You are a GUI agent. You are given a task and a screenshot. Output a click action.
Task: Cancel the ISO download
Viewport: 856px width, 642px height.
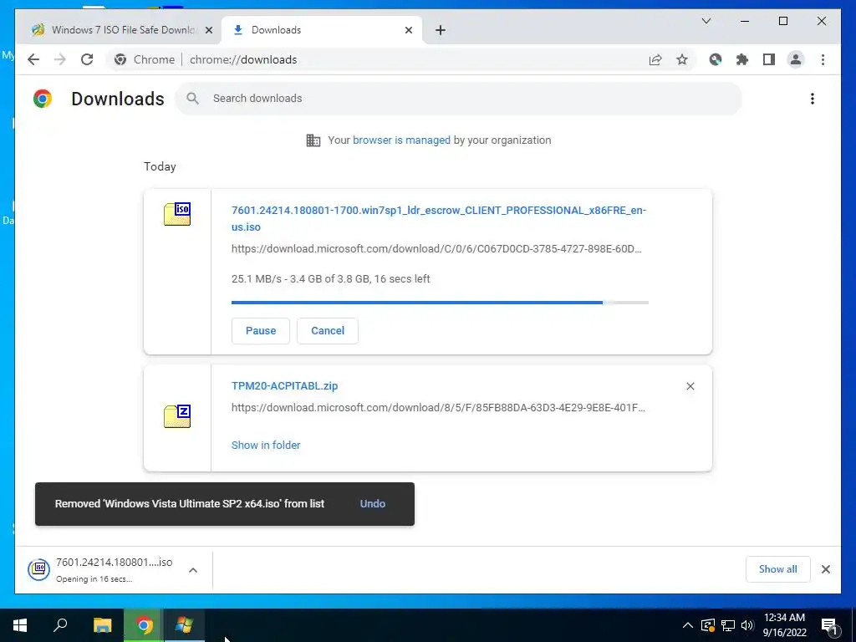(x=328, y=331)
